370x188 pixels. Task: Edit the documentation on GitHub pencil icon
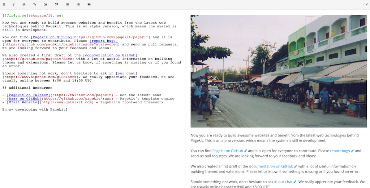point(296,166)
